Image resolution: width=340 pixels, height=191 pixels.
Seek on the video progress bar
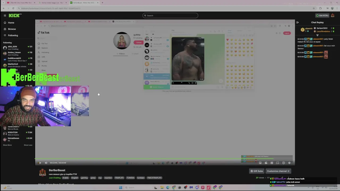(x=165, y=159)
